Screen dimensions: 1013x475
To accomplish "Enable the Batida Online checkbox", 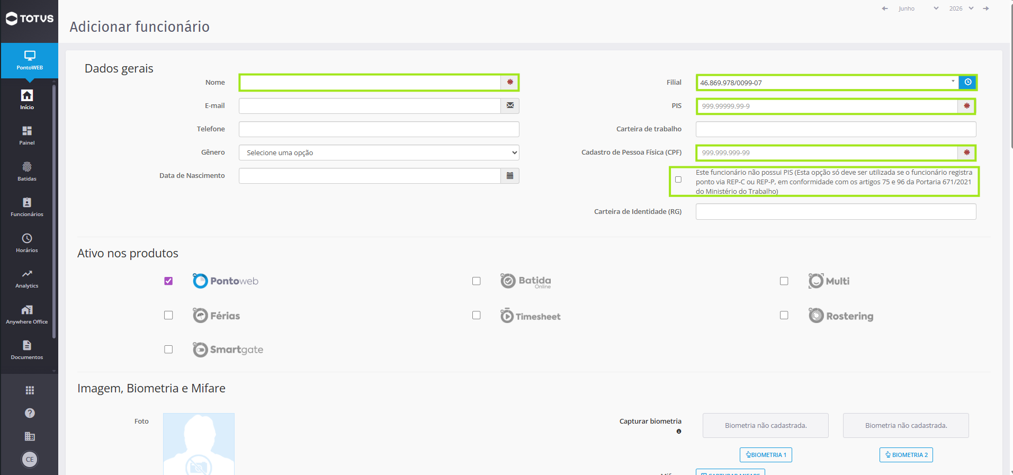I will coord(477,281).
